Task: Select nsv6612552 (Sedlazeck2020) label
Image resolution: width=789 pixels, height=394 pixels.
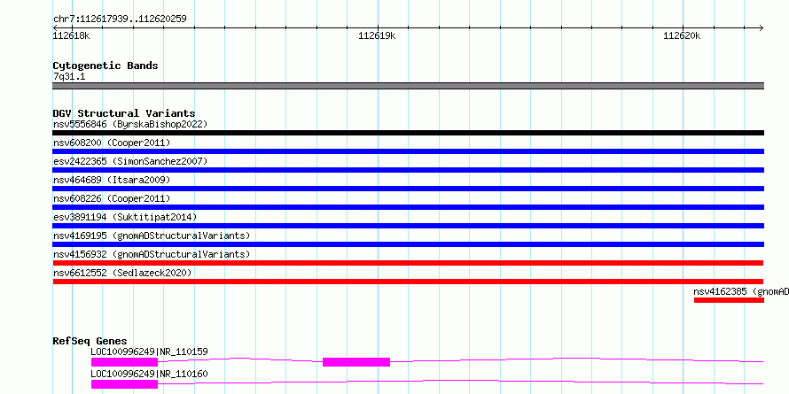Action: pyautogui.click(x=122, y=273)
